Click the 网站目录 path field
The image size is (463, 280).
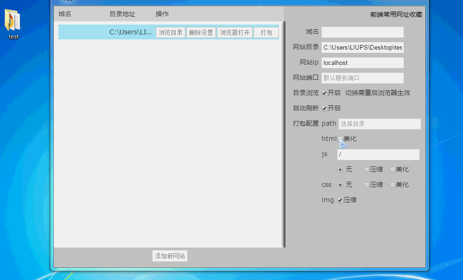[362, 47]
